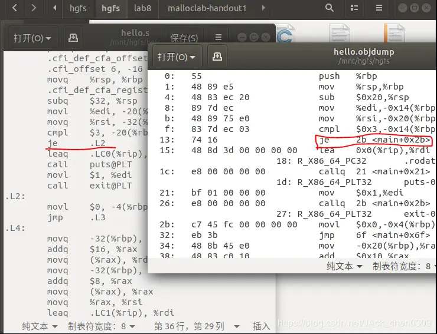Viewport: 437px width, 334px height.
Task: Select the lab8 path segment
Action: (x=142, y=8)
